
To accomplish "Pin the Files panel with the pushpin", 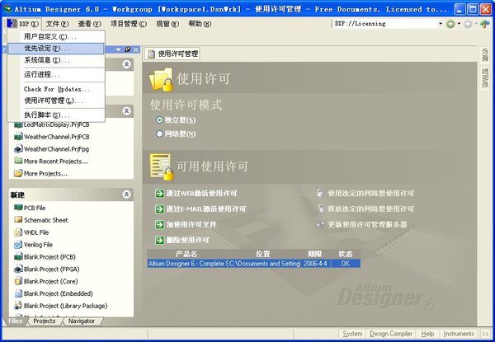I will tap(128, 49).
